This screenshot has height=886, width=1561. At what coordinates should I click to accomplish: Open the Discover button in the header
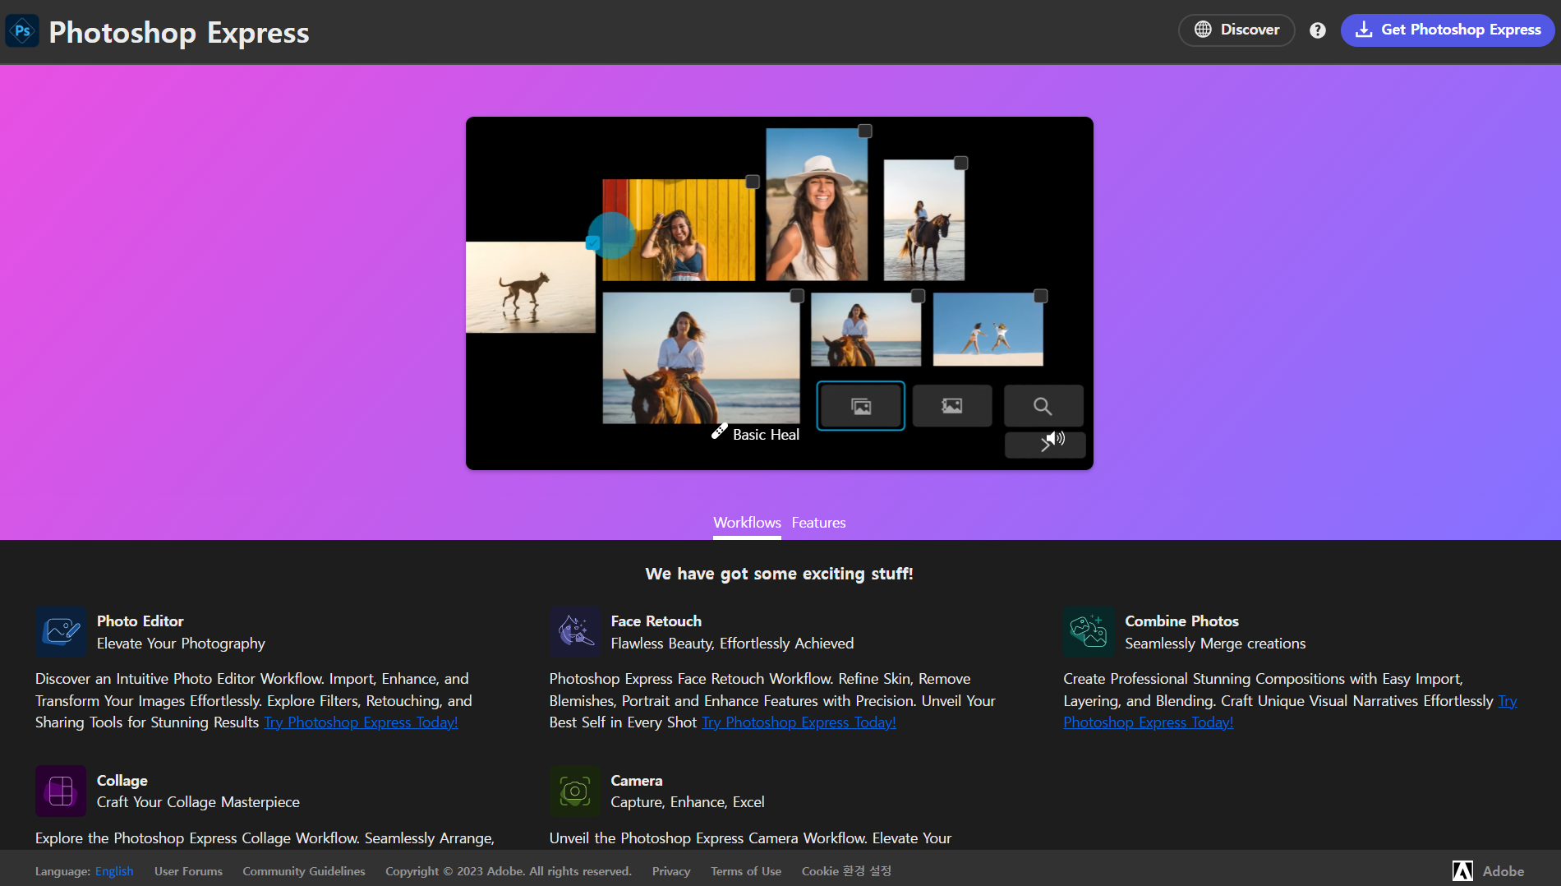click(1236, 30)
